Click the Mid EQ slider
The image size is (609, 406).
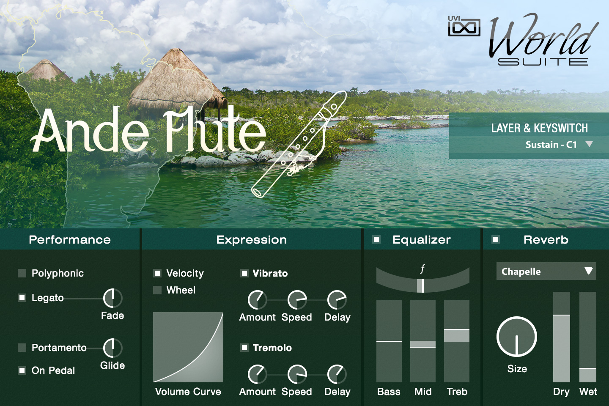click(x=423, y=341)
